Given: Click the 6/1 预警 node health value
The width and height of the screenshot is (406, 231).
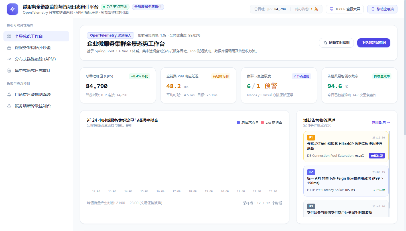Looking at the screenshot, I should 262,86.
